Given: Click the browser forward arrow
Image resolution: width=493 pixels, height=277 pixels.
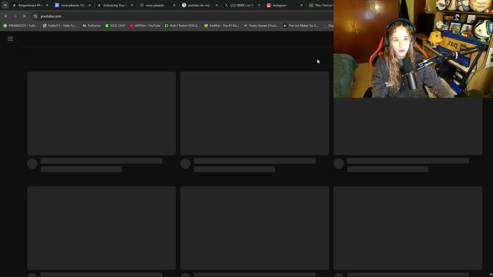Looking at the screenshot, I should (x=15, y=16).
